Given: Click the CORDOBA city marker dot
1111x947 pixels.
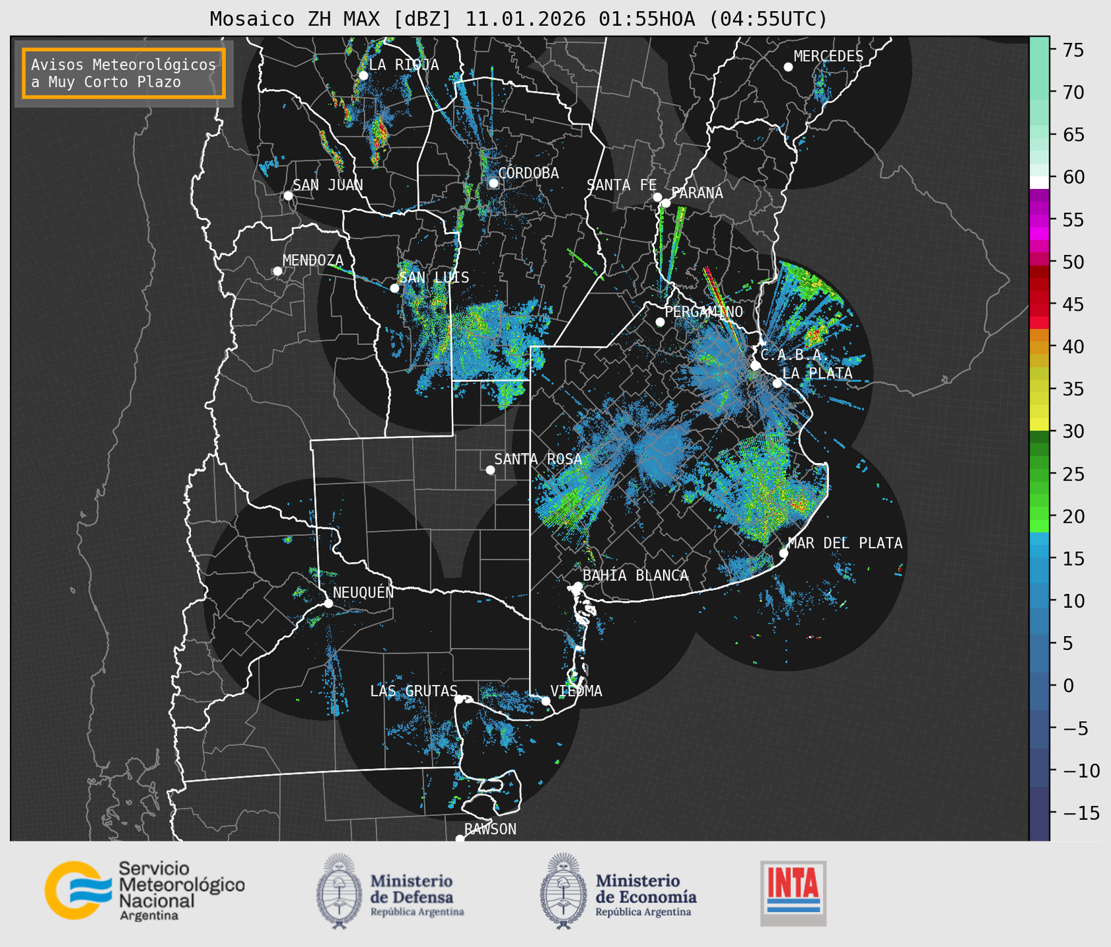Looking at the screenshot, I should click(493, 183).
